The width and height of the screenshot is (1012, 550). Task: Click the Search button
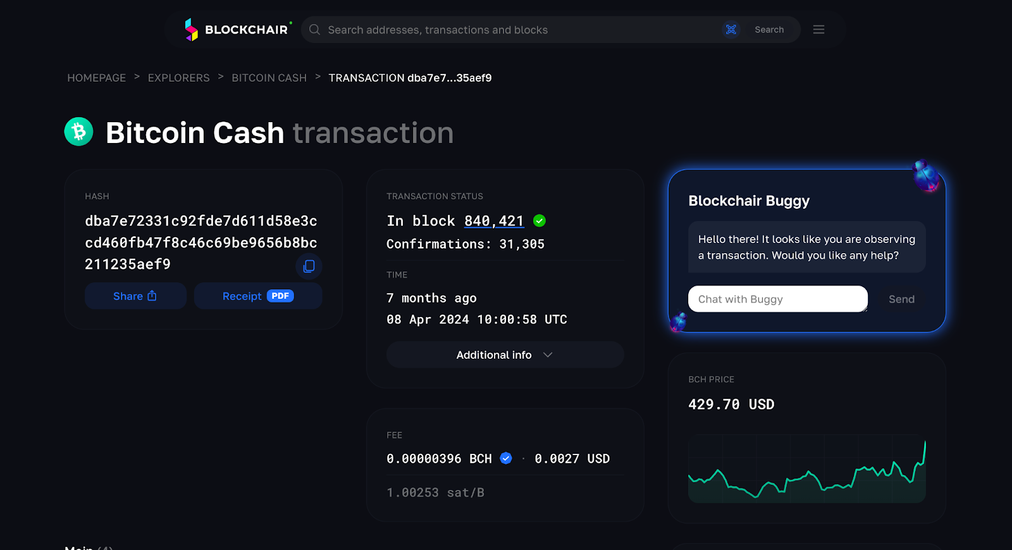(x=769, y=30)
